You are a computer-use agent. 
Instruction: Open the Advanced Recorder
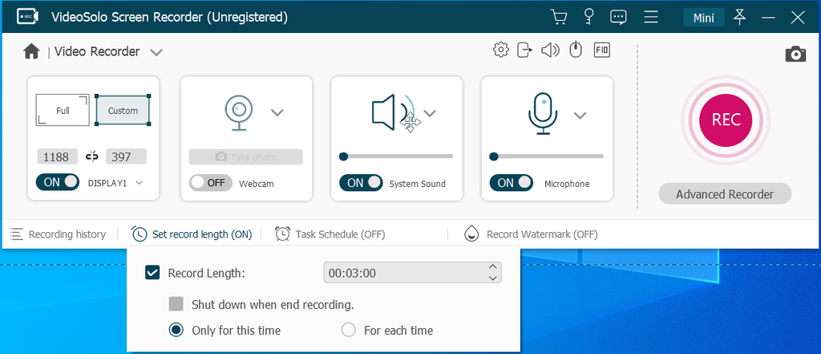[725, 194]
